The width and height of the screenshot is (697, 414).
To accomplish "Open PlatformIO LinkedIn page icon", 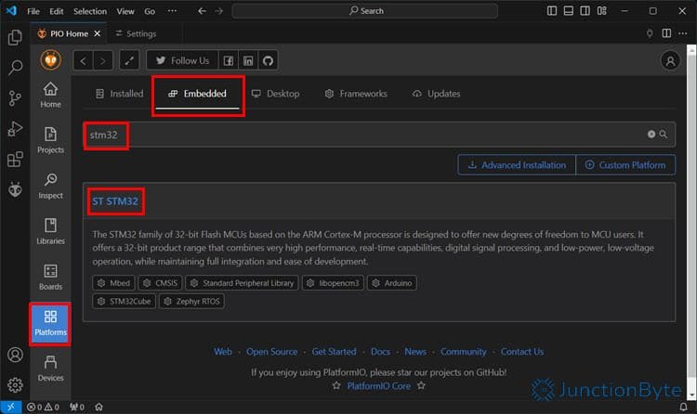I will tap(248, 60).
